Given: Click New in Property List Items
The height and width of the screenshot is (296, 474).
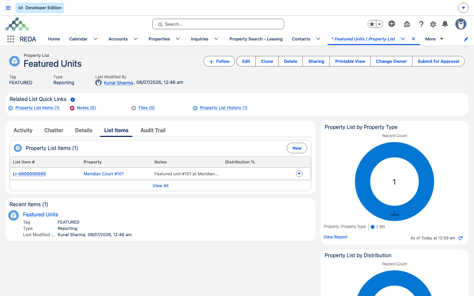Looking at the screenshot, I should (x=297, y=148).
